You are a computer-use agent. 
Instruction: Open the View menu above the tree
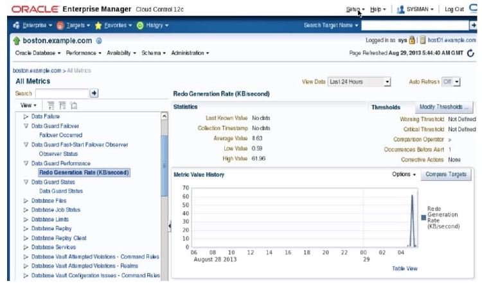pos(28,105)
